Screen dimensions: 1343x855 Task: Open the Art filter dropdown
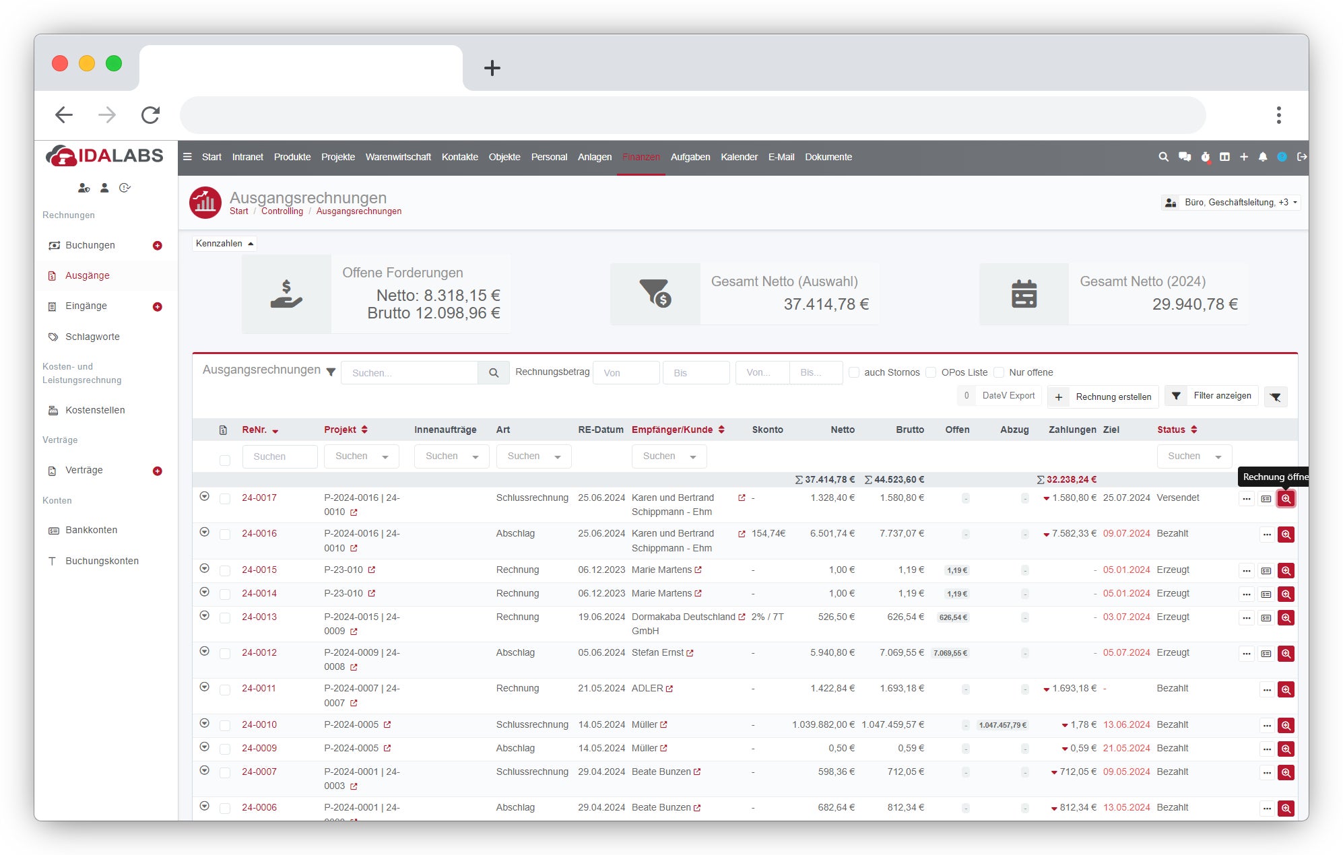533,456
